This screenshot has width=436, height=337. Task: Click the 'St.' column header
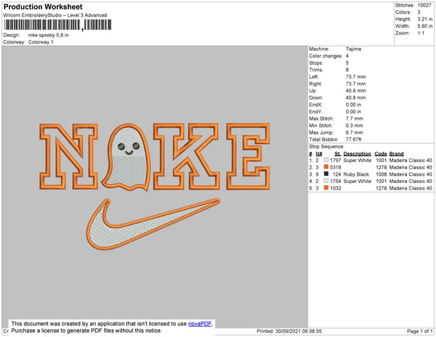[338, 154]
